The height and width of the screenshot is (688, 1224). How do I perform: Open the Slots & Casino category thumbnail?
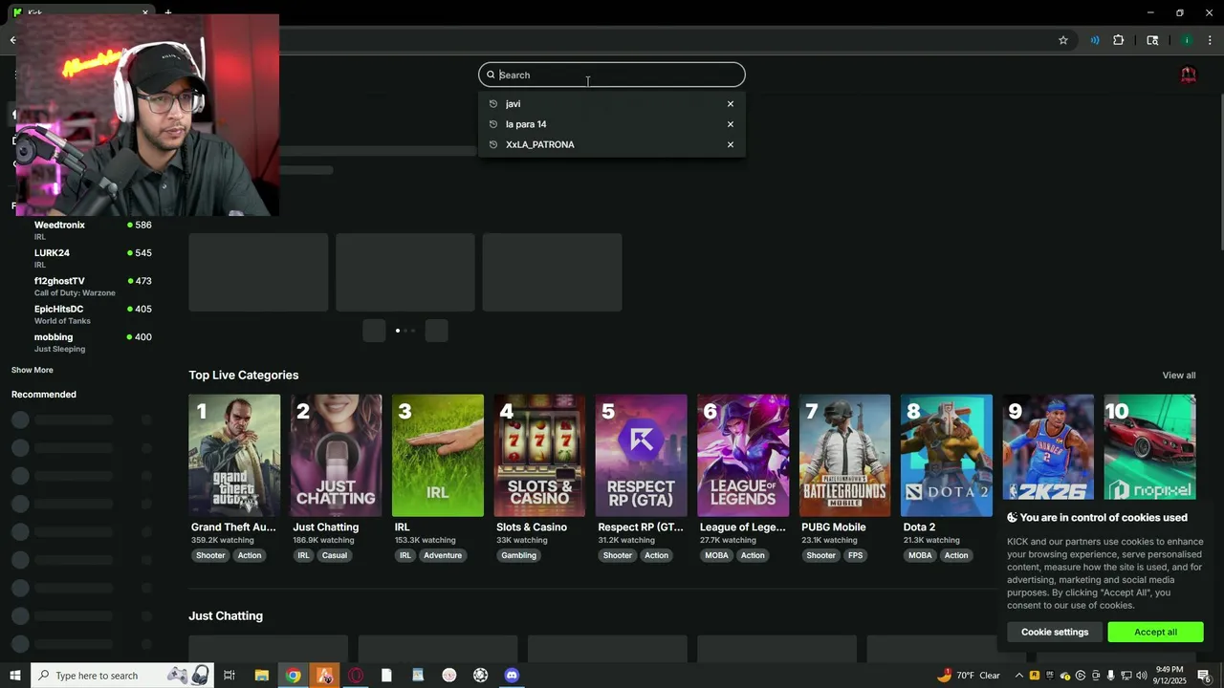pos(539,456)
